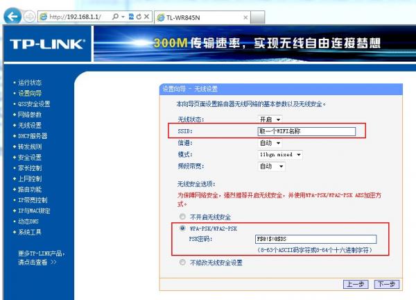Click the 300M传输速率 banner image
Viewport: 416px width, 300px height.
click(x=254, y=44)
